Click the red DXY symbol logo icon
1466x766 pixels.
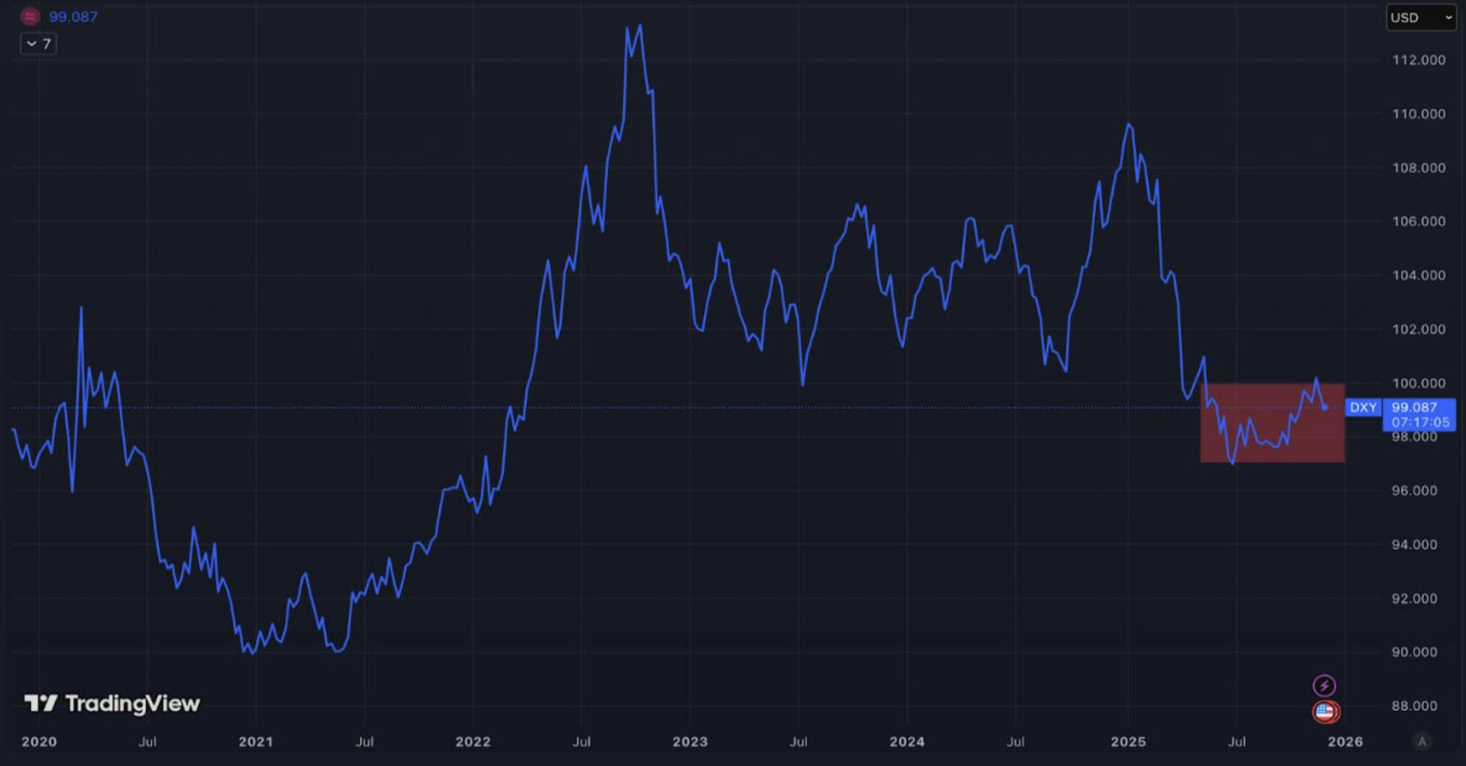(x=30, y=17)
